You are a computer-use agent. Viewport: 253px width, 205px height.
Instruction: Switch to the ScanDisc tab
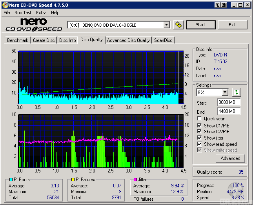[x=163, y=40]
